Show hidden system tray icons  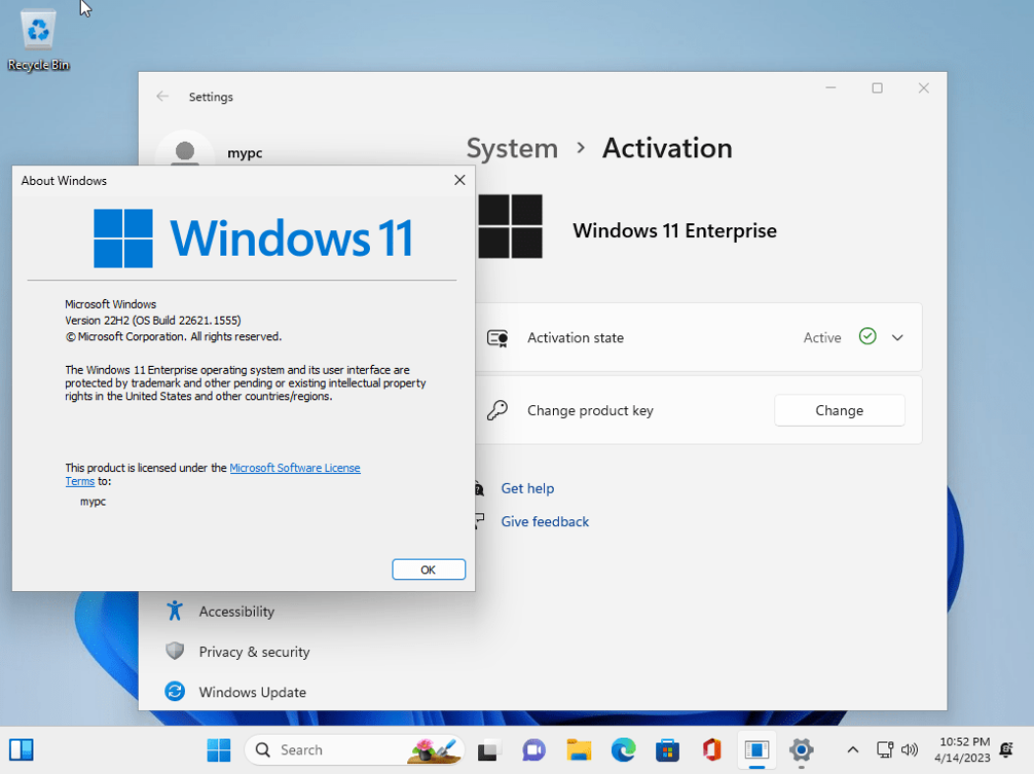click(853, 750)
